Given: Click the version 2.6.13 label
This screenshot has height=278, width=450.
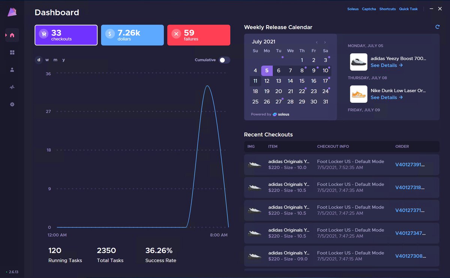Looking at the screenshot, I should [x=13, y=272].
